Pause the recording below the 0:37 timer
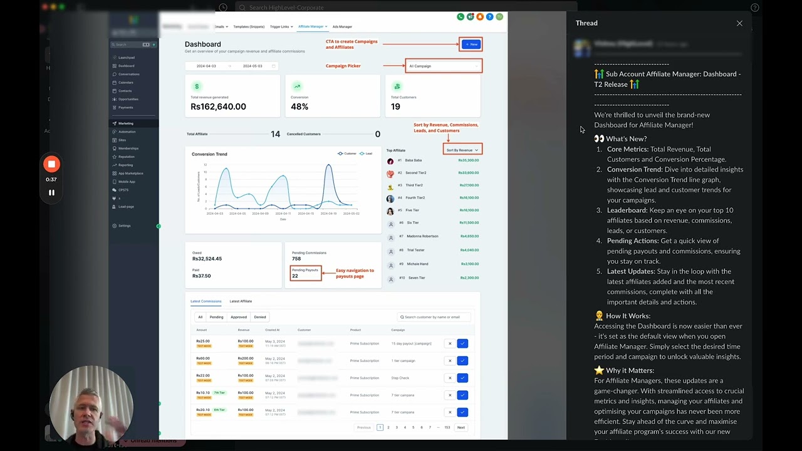 click(x=51, y=193)
